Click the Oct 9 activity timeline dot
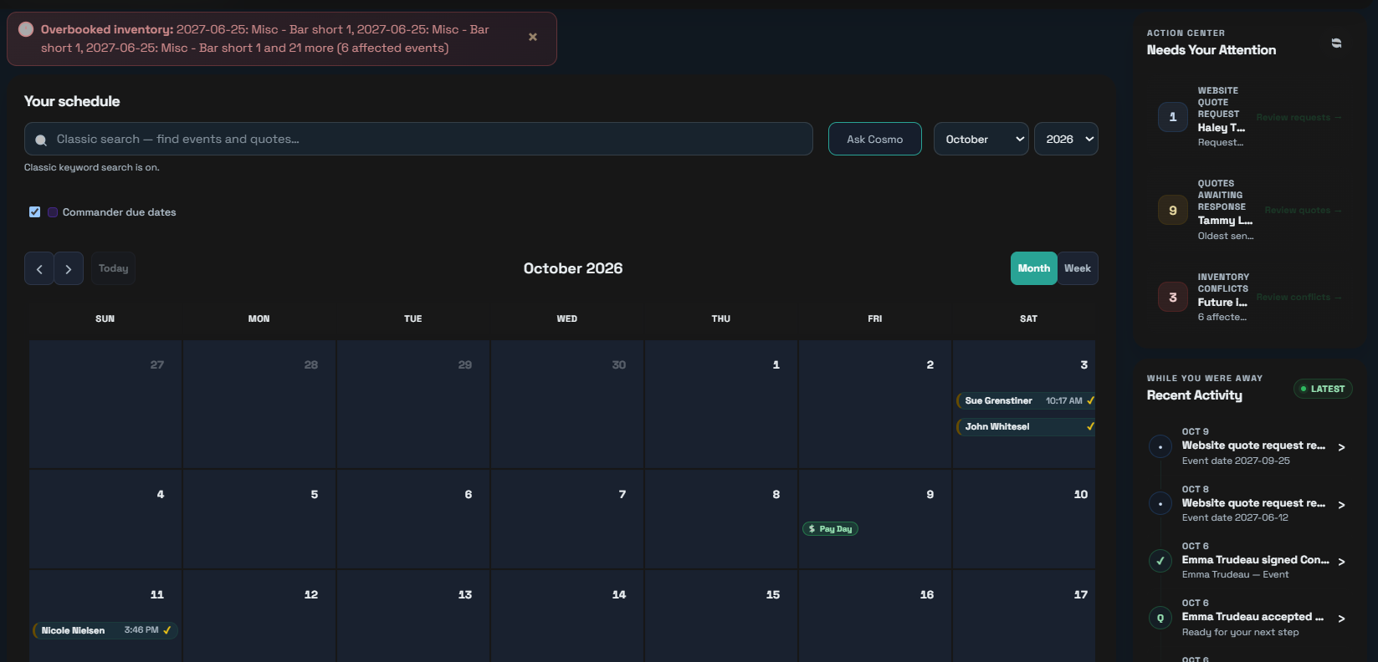Viewport: 1378px width, 662px height. pyautogui.click(x=1160, y=447)
